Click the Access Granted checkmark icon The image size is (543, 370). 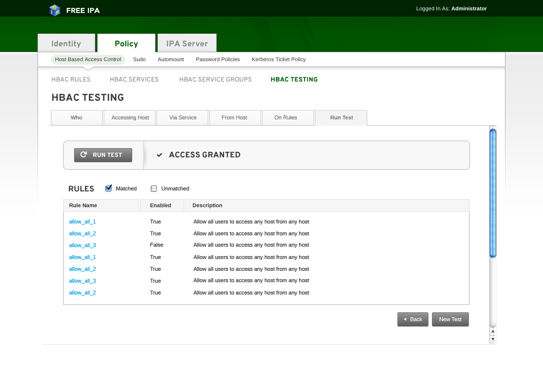159,155
